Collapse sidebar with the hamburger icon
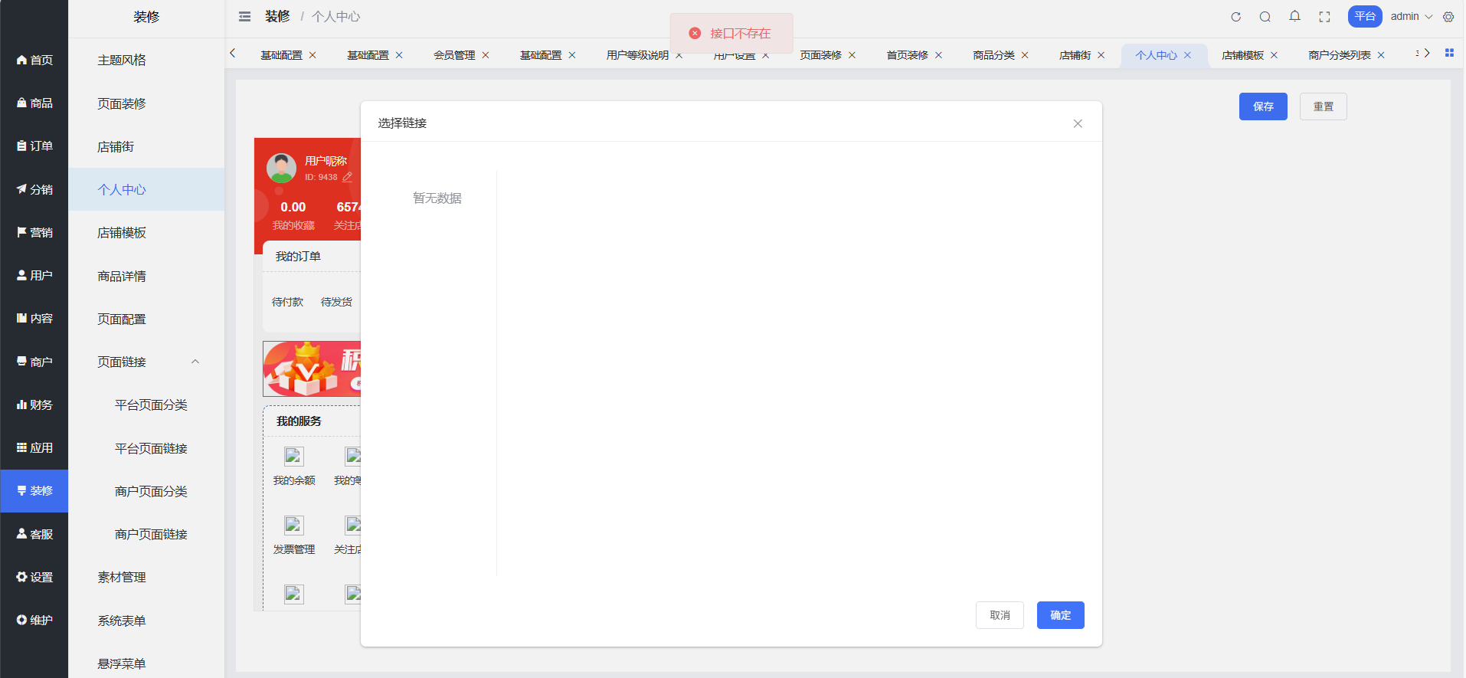 click(x=244, y=17)
